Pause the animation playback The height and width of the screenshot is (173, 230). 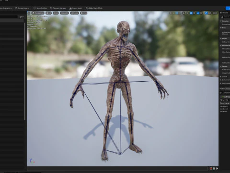[x=214, y=168]
